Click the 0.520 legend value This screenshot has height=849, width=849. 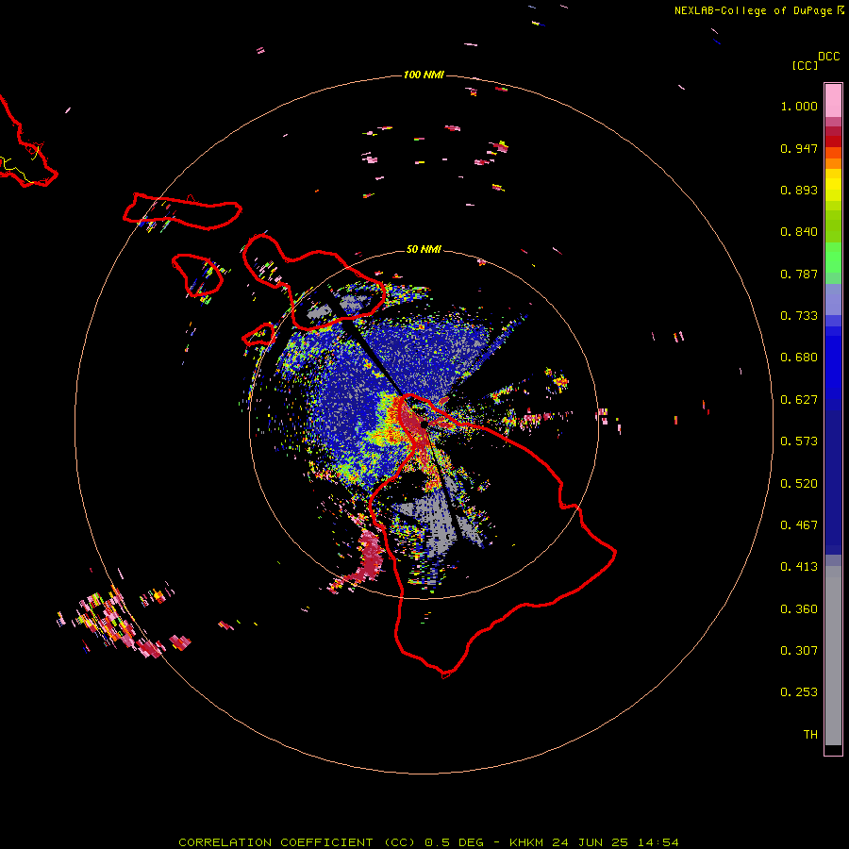[799, 484]
